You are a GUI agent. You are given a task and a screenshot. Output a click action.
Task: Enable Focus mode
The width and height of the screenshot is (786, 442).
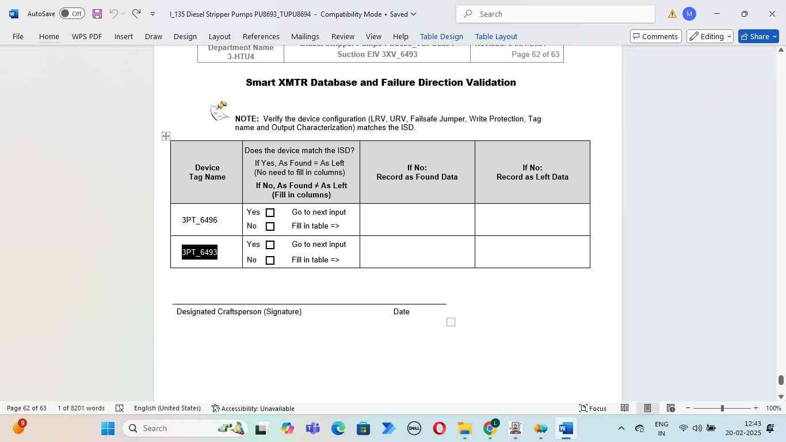pos(593,408)
